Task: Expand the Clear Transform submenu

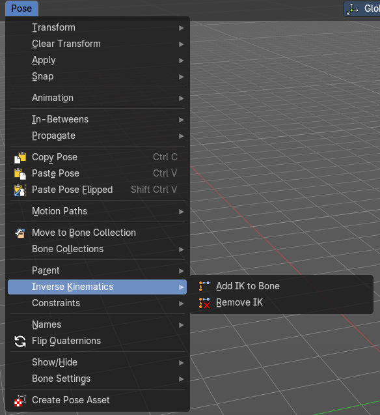Action: coord(97,44)
